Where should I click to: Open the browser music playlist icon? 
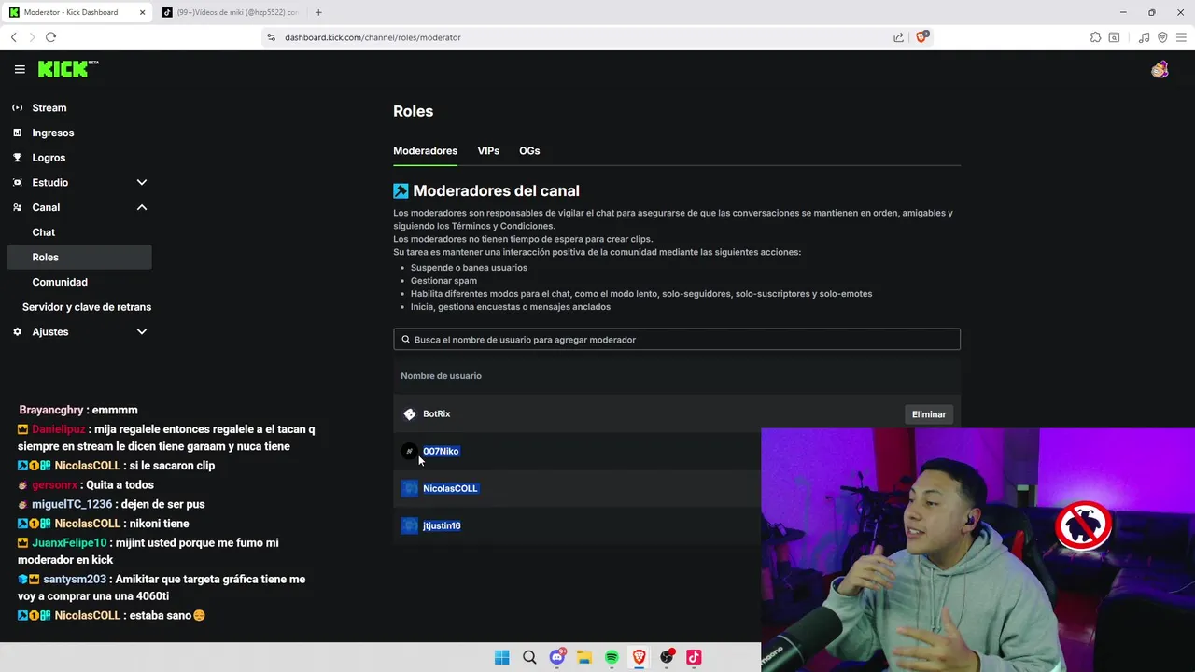[1144, 37]
